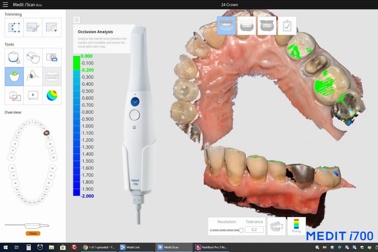
Task: Select the highlighted tooth 24 in Overview
Action: pyautogui.click(x=46, y=133)
